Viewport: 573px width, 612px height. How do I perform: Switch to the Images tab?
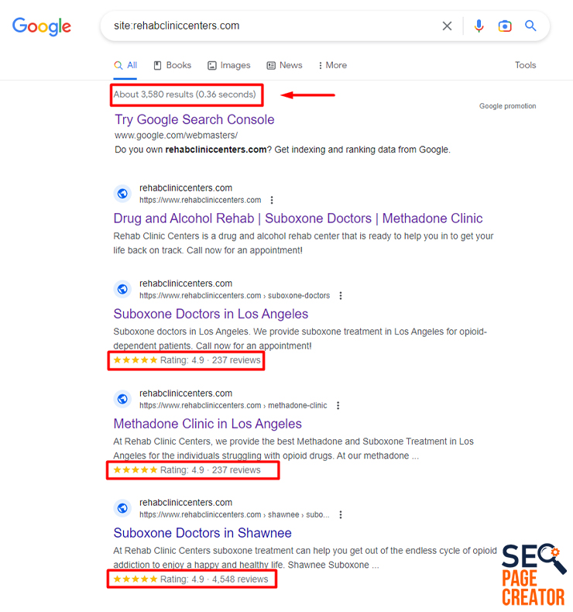[x=229, y=65]
